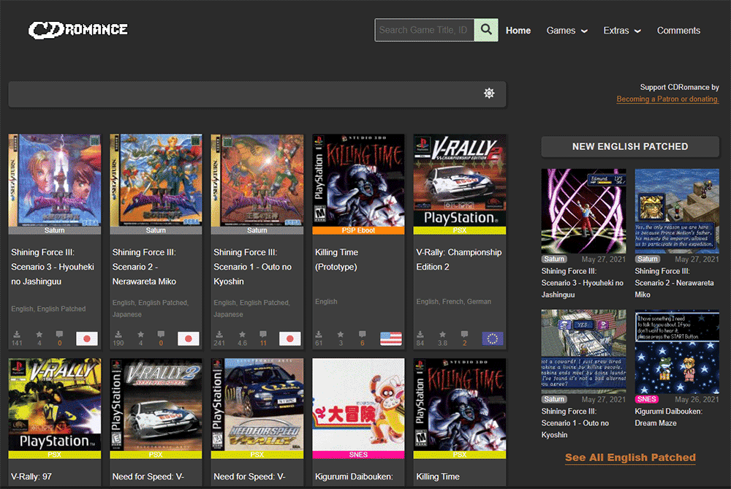
Task: Click star icon on V-Rally Championship Edition 2 card
Action: click(x=442, y=334)
